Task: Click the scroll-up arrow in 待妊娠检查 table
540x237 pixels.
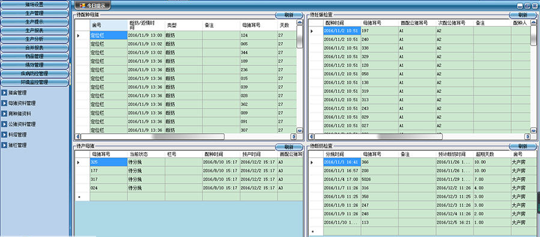Action: (533, 22)
